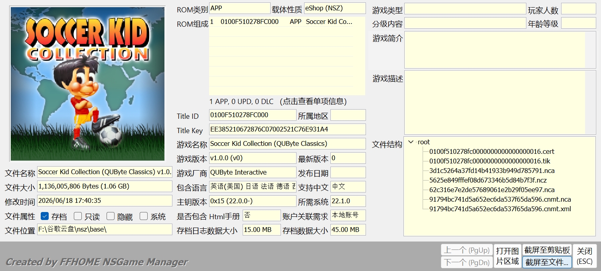Click the 游戏版本 field showing v1.0.0 (v0)
This screenshot has height=271, width=601.
pos(253,158)
